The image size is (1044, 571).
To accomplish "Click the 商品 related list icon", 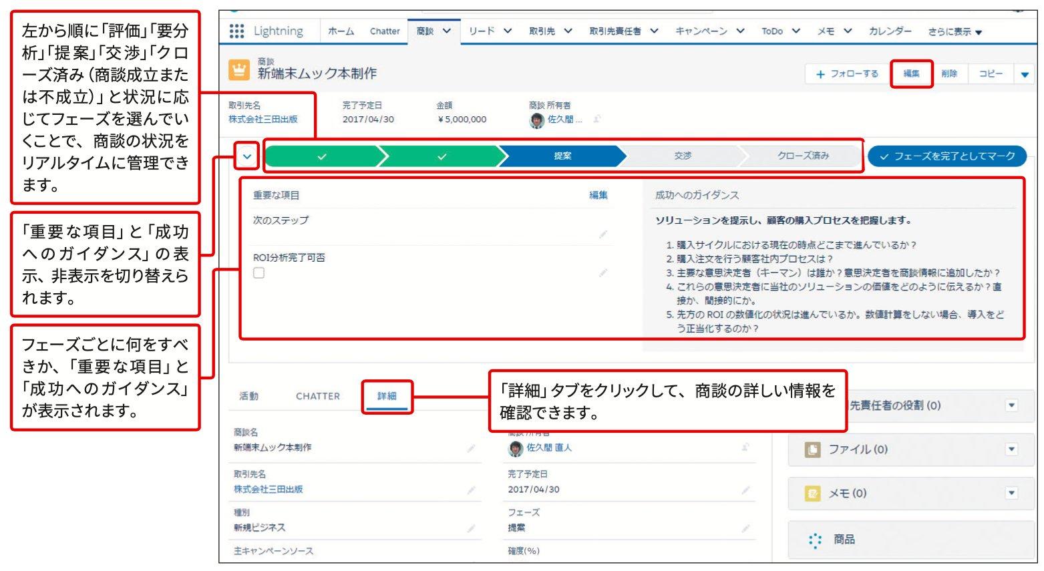I will (x=815, y=540).
